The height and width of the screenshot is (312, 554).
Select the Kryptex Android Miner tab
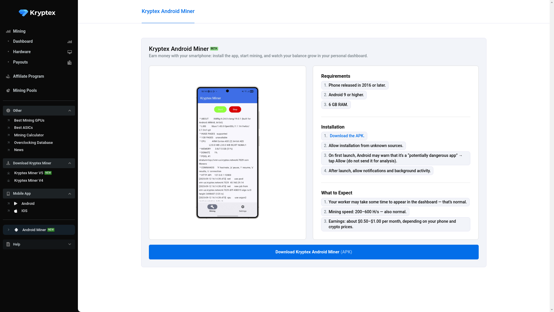(168, 11)
